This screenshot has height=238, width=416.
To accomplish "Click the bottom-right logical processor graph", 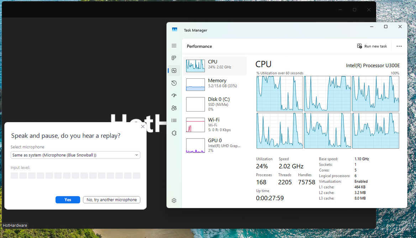I will pos(376,131).
